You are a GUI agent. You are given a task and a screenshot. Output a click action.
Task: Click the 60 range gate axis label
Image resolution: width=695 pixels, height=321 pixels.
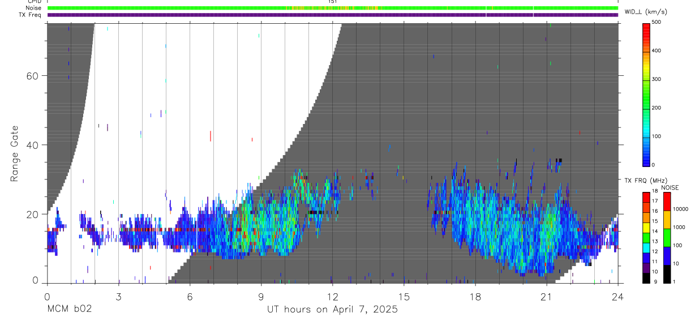[x=33, y=76]
